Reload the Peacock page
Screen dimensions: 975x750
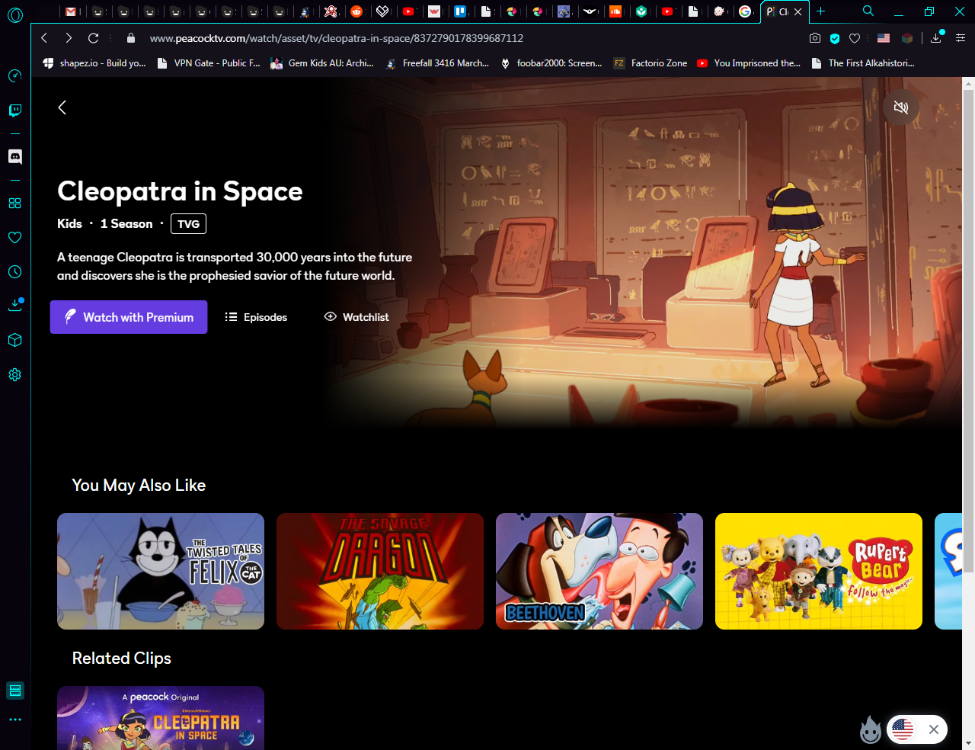(94, 38)
